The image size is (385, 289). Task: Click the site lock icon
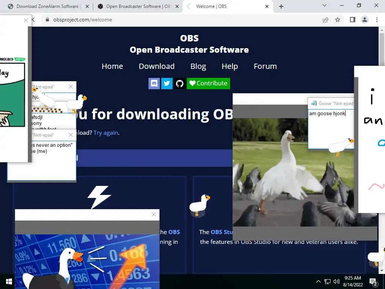(x=47, y=20)
